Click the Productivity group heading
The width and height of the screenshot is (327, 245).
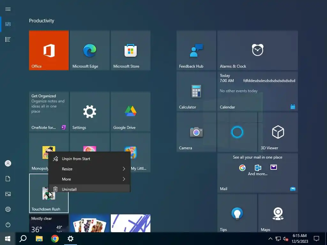pyautogui.click(x=42, y=21)
